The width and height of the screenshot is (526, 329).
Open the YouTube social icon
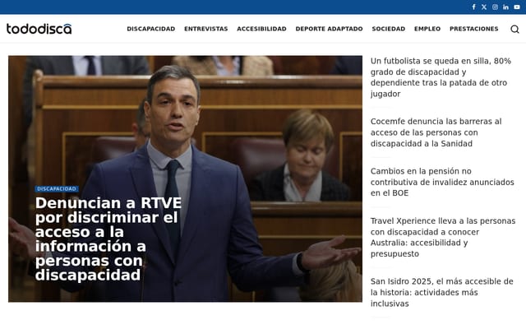(517, 7)
